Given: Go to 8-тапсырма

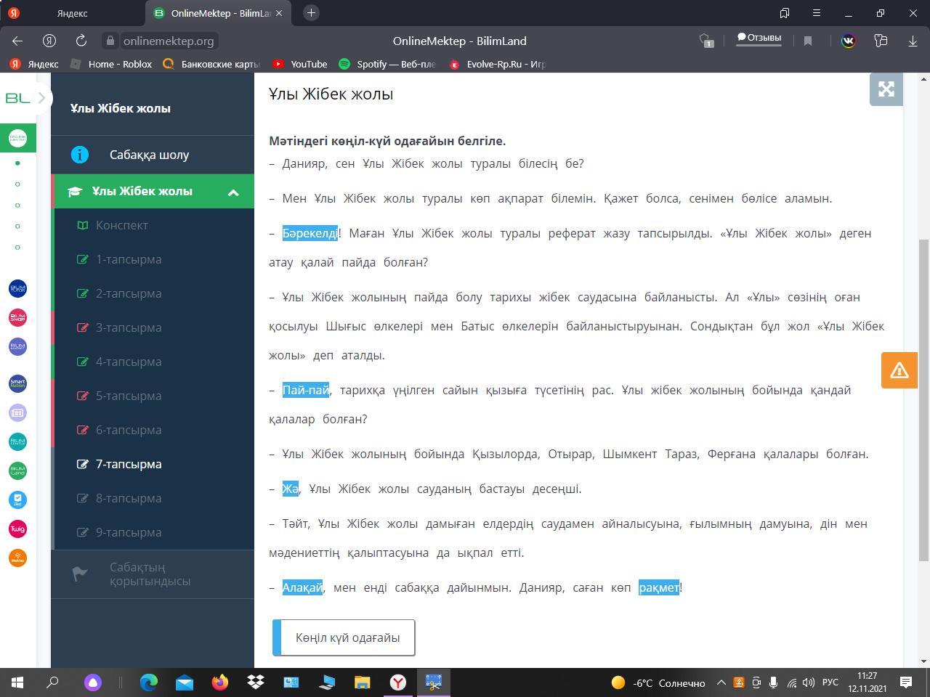Looking at the screenshot, I should (129, 498).
